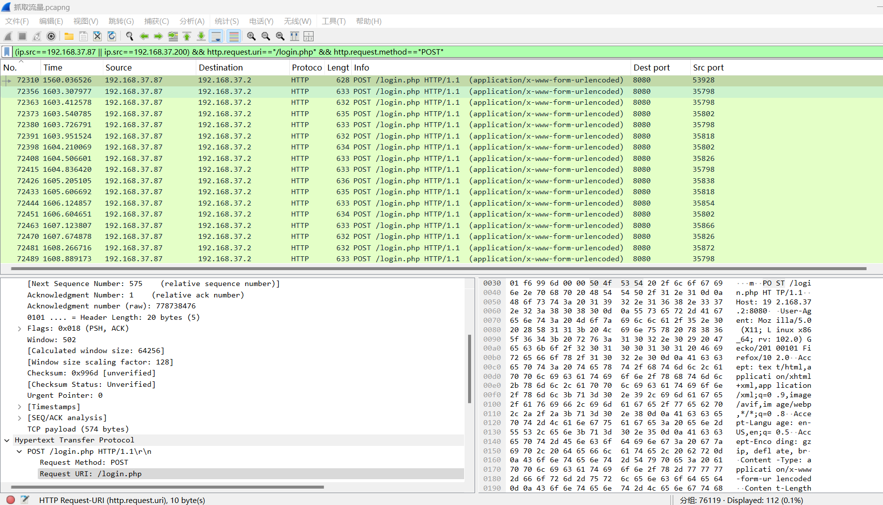The image size is (883, 505).
Task: Open the go-to-specified-packet tool
Action: (x=173, y=36)
